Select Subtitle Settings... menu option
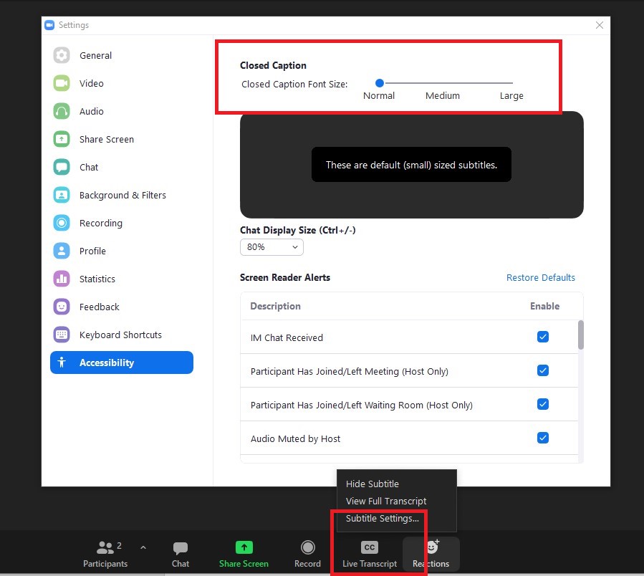The width and height of the screenshot is (644, 576). (383, 519)
